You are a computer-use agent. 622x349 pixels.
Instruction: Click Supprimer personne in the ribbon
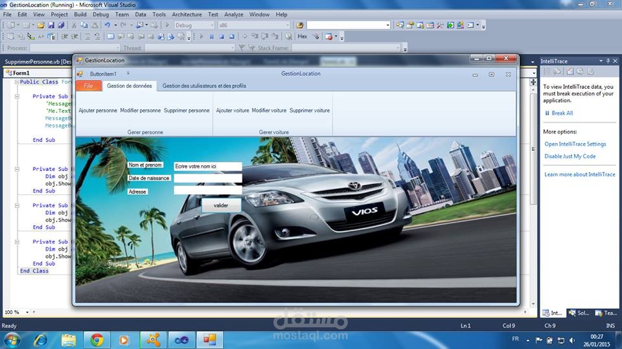point(187,110)
